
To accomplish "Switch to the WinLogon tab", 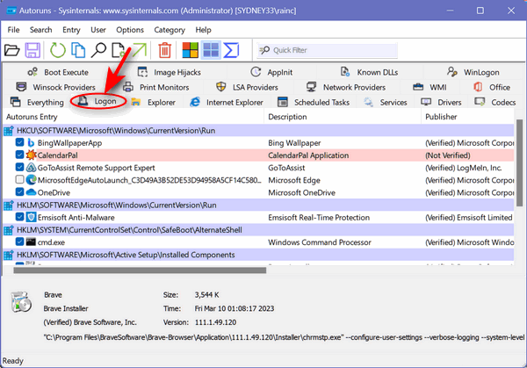I will (x=473, y=72).
